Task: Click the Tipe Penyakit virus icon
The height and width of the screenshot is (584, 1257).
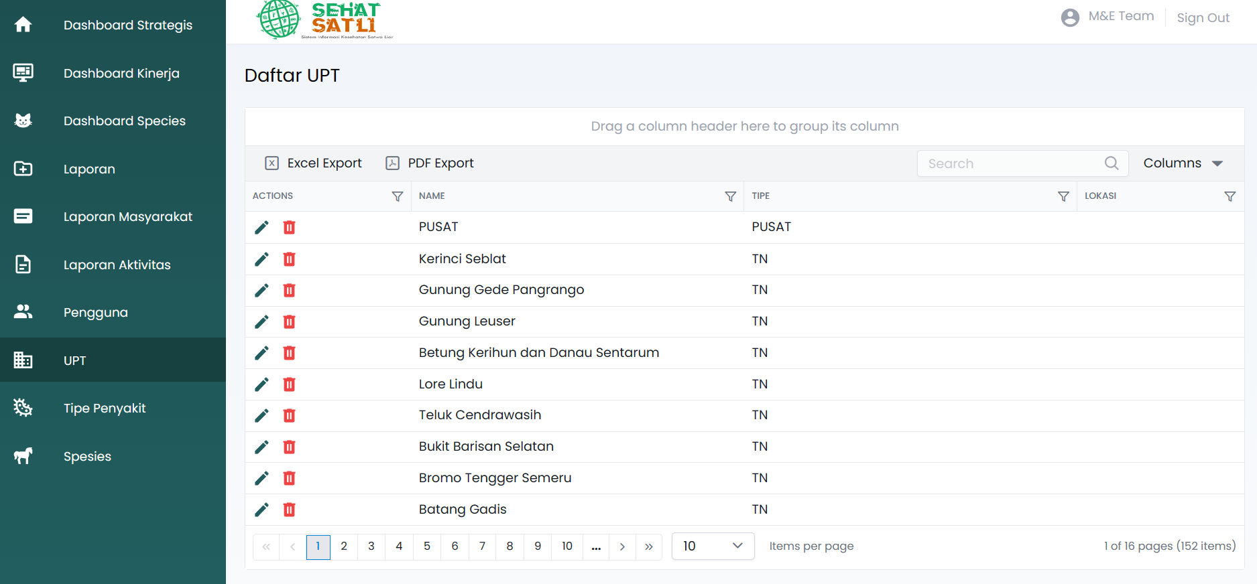Action: point(23,408)
